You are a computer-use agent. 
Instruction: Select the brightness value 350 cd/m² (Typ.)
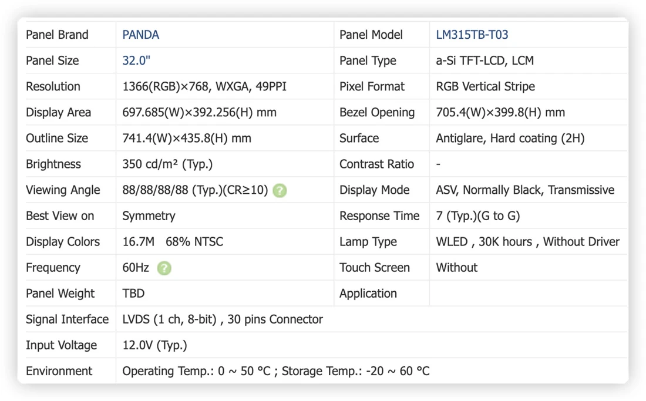click(x=167, y=164)
